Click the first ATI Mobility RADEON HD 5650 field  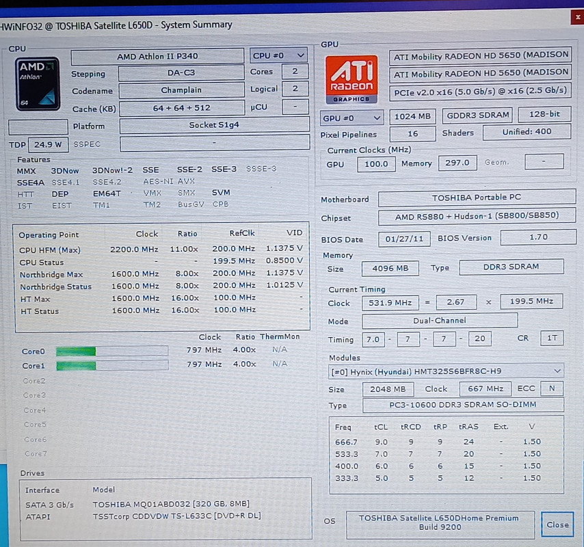click(481, 56)
